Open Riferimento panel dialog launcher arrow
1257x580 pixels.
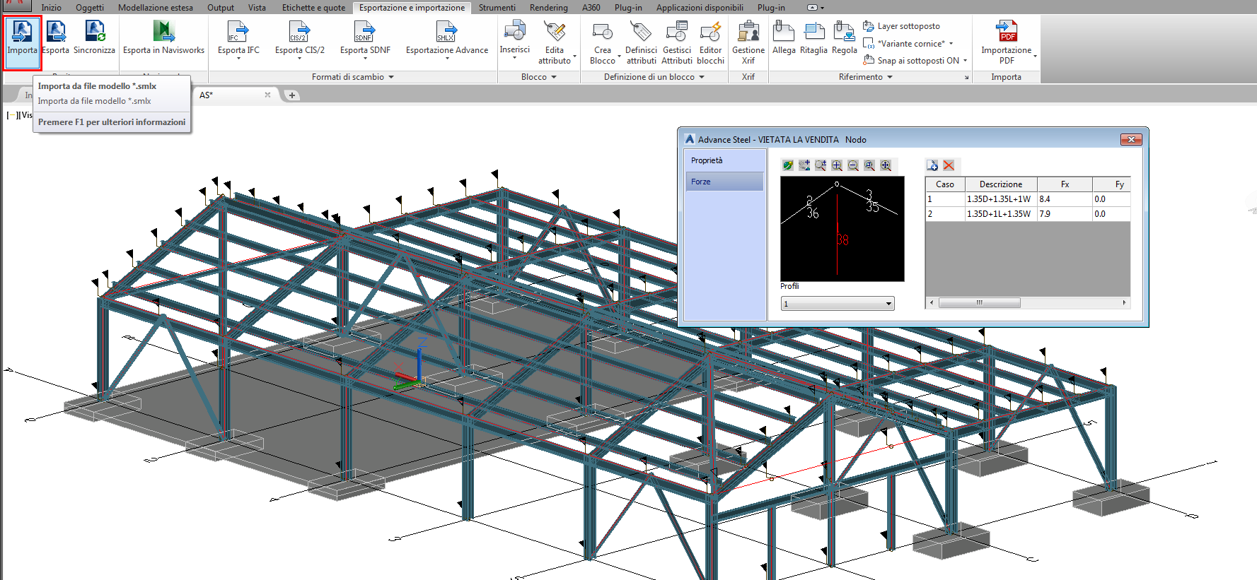966,77
